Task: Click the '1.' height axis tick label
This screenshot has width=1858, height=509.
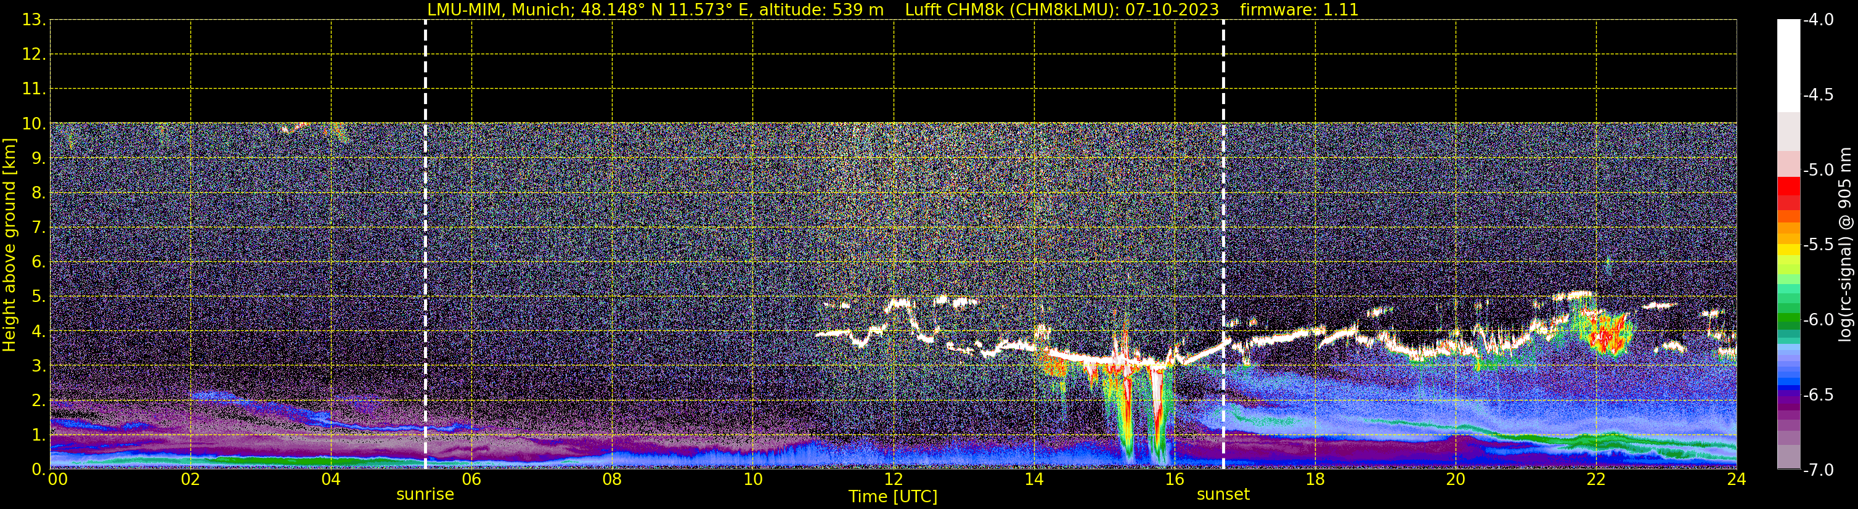Action: 38,436
